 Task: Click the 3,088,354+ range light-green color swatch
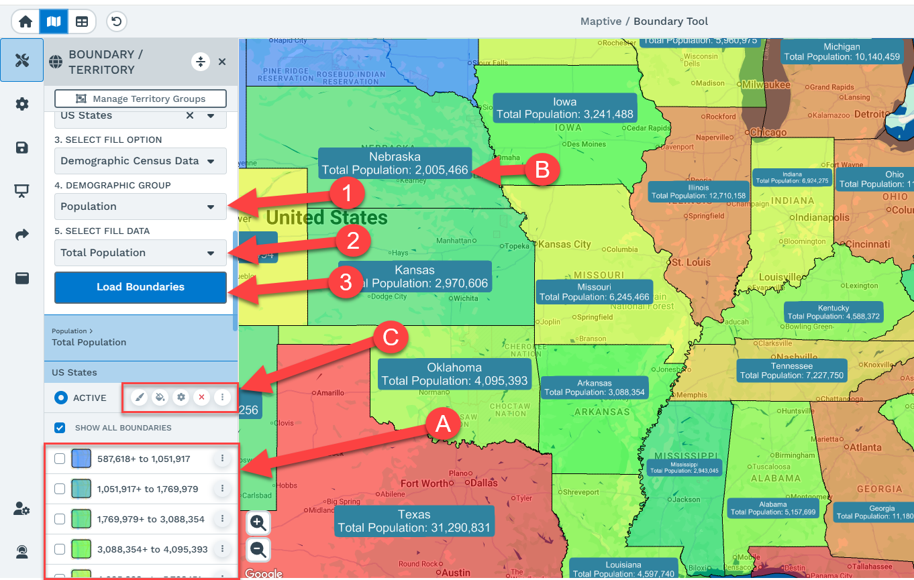click(x=81, y=549)
